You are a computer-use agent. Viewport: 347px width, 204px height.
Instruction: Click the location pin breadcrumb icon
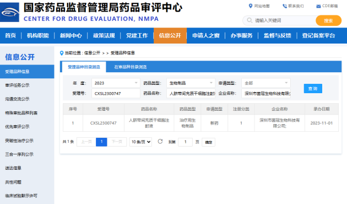62,53
